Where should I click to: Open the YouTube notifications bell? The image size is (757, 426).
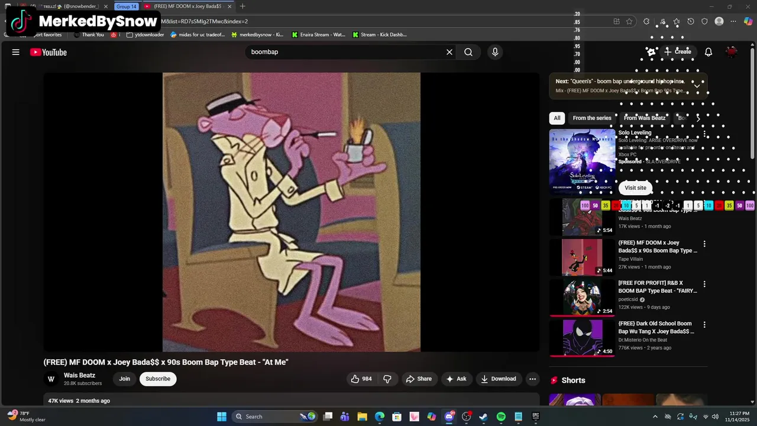(x=709, y=52)
